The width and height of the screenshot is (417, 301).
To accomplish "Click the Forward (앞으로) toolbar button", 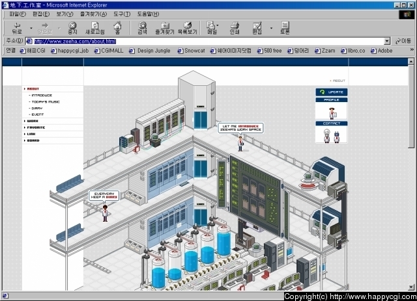I will 45,28.
